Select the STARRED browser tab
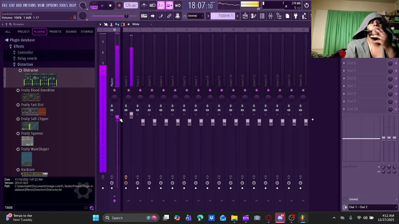399x224 pixels. [87, 31]
